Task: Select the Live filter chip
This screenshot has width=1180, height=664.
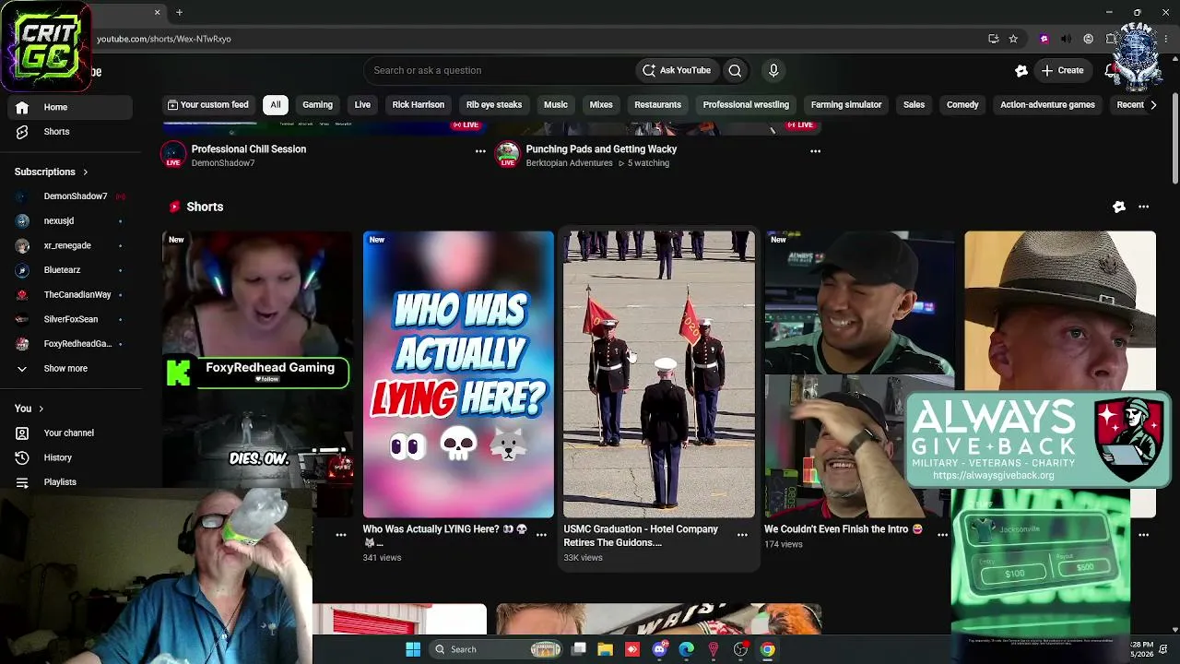Action: click(x=362, y=105)
